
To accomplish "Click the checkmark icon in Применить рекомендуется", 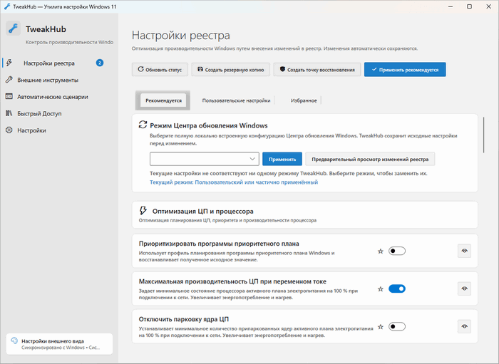I will tap(374, 69).
